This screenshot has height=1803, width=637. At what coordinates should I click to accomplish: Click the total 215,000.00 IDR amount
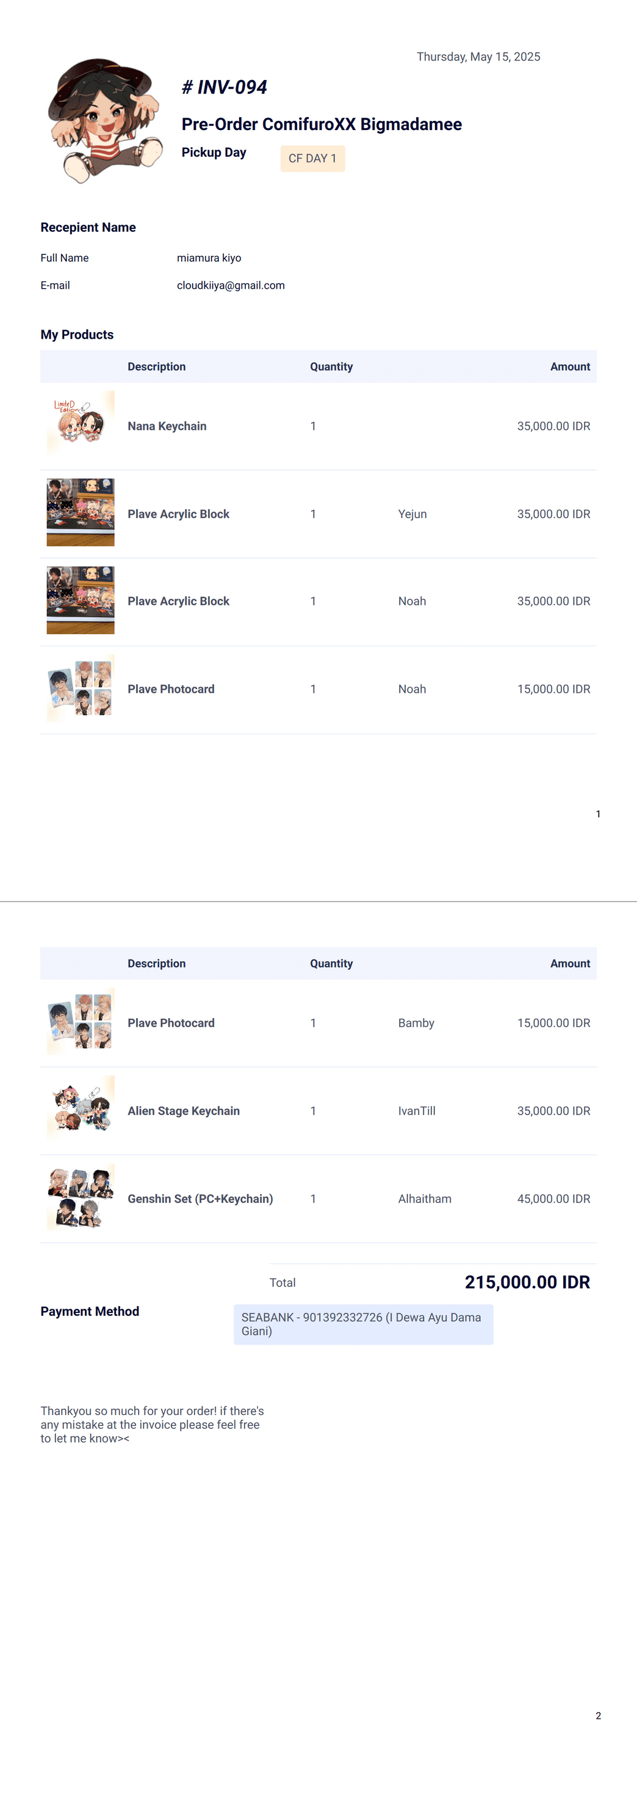coord(527,1282)
